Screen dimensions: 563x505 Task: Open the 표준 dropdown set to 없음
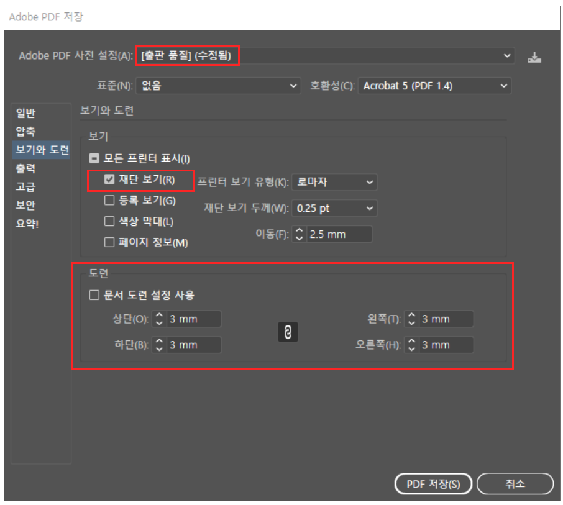[218, 86]
